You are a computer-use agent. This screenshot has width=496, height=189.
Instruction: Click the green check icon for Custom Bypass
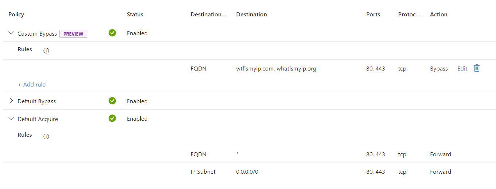pyautogui.click(x=112, y=33)
